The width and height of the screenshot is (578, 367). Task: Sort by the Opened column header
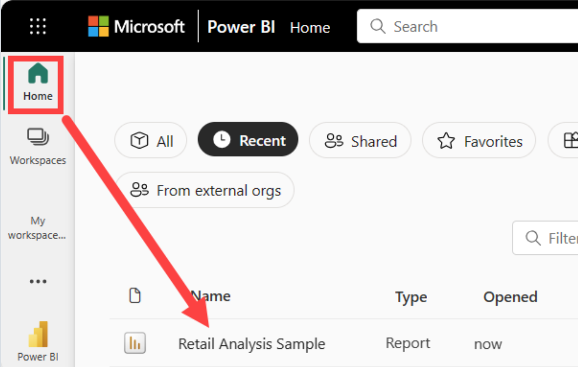[510, 297]
